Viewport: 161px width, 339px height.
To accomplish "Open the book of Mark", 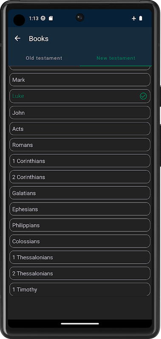I will (x=80, y=80).
